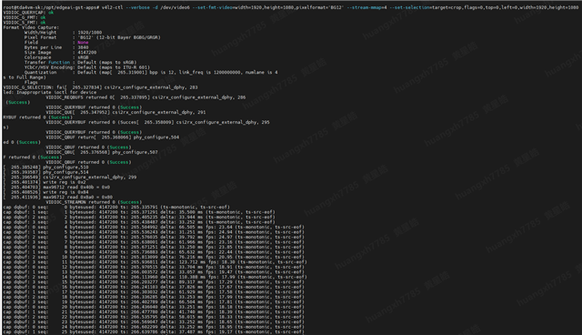The height and width of the screenshot is (335, 582).
Task: Click the 'Format Video Capture:' heading
Action: [31, 27]
